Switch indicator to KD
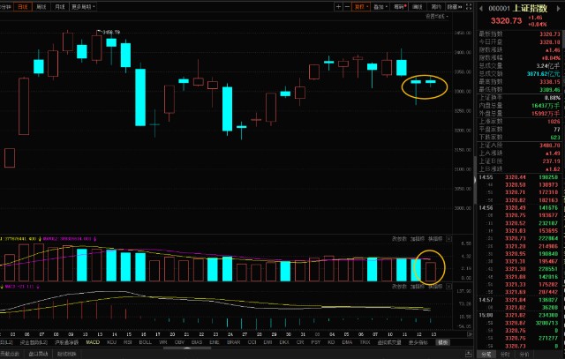The height and width of the screenshot is (359, 565). 331,342
